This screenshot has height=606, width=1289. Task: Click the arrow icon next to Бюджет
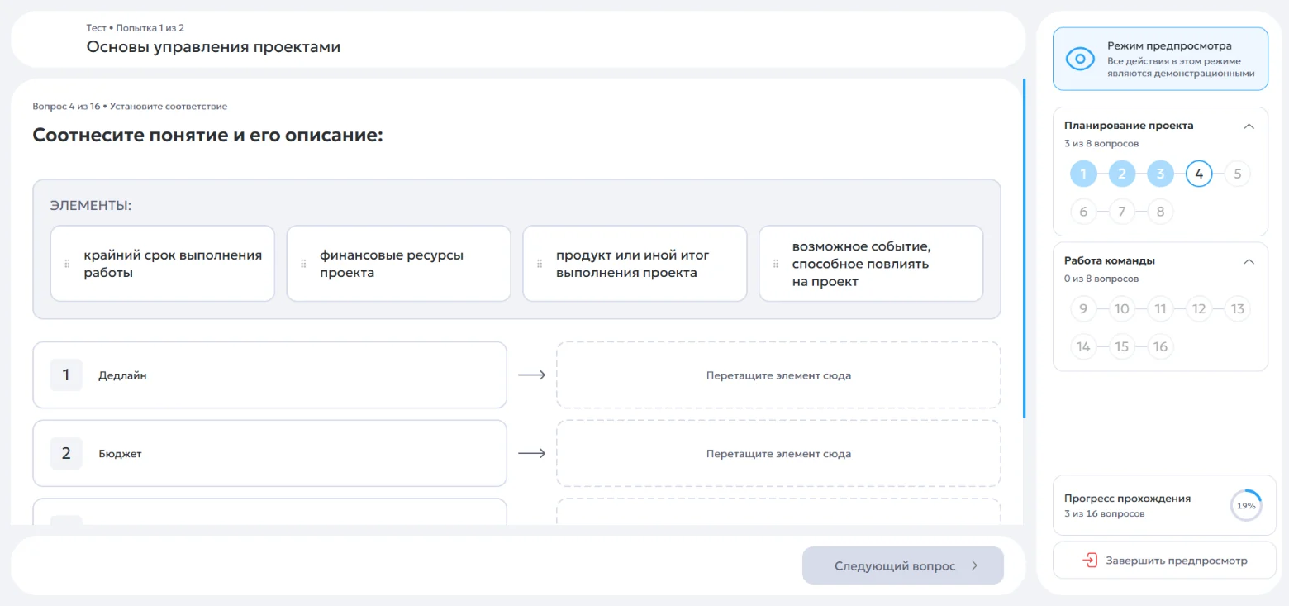[x=531, y=453]
